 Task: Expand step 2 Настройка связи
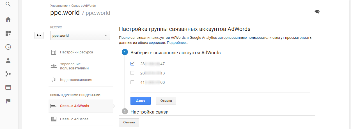coord(149,112)
